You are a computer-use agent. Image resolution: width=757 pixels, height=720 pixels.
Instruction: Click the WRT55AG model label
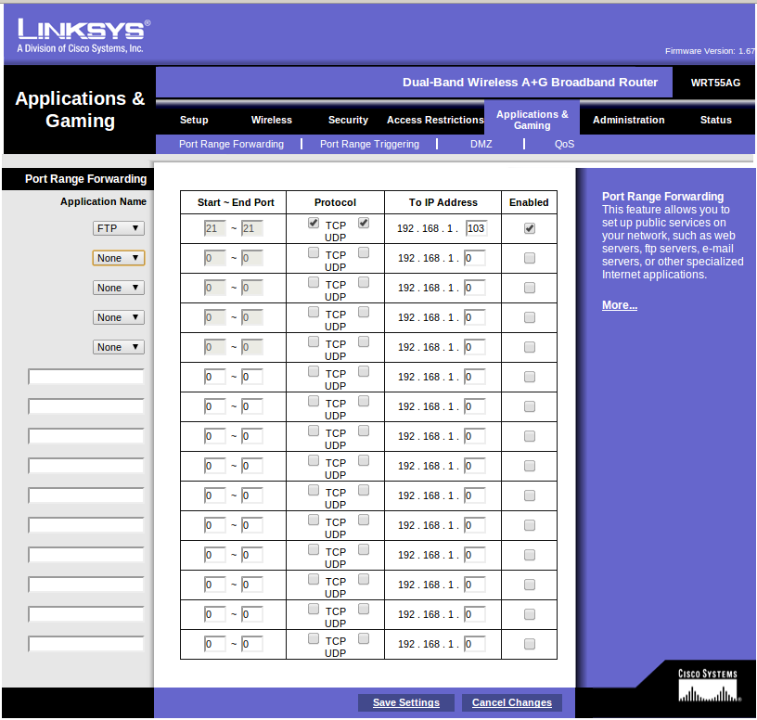[x=715, y=83]
